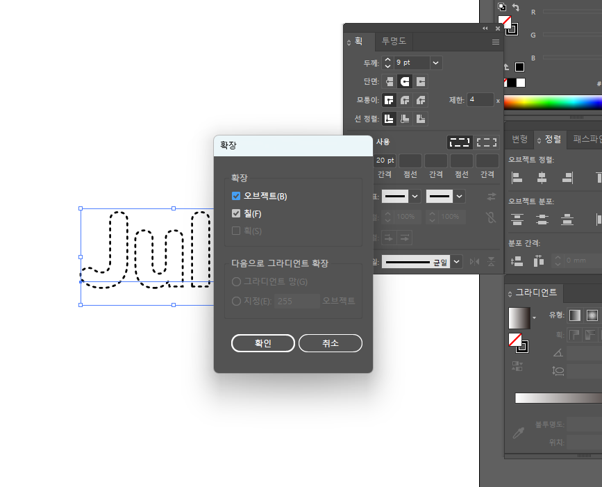Click the 20 pt dash field
Screen dimensions: 602x487
[384, 160]
